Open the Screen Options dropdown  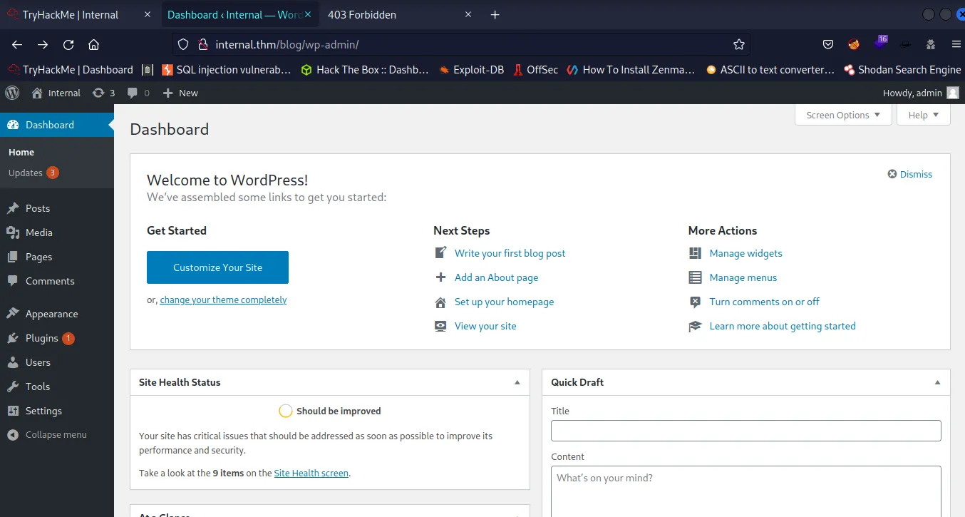[842, 115]
